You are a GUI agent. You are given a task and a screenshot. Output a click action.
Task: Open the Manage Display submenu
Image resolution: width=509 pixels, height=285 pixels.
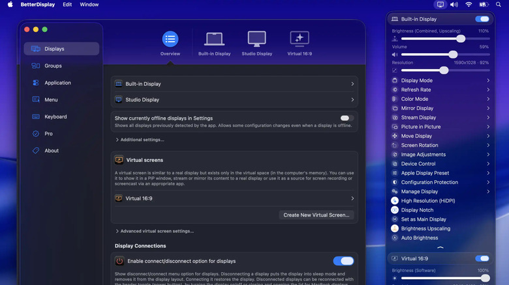click(x=440, y=191)
